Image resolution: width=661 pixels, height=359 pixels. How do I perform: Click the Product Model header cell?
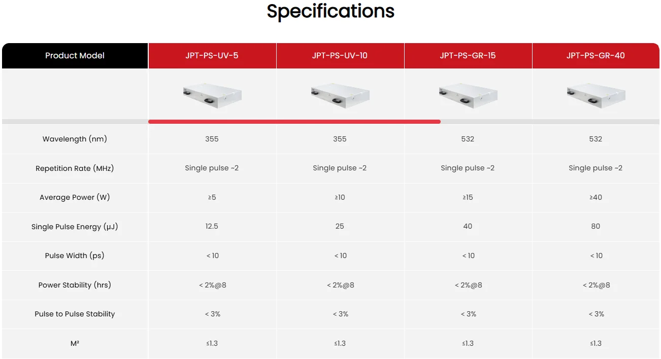(x=75, y=56)
